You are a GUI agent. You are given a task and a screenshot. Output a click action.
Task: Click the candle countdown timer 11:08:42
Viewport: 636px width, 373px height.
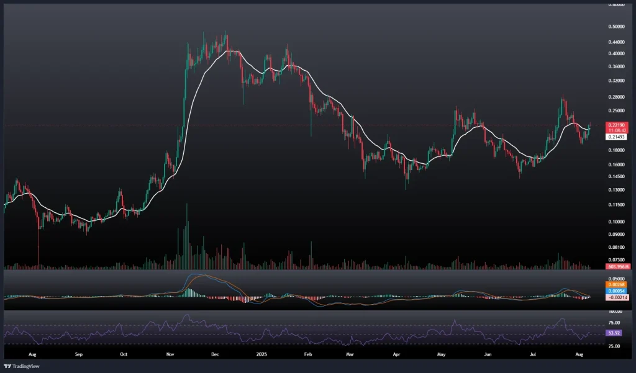click(616, 131)
